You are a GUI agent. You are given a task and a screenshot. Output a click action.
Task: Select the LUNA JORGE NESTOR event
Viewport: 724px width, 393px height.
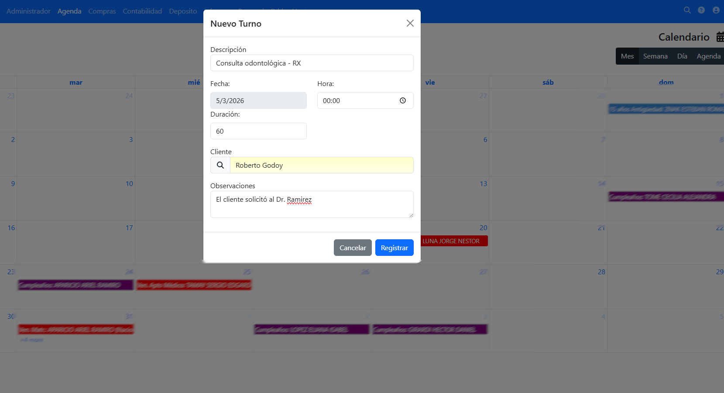[x=454, y=241]
